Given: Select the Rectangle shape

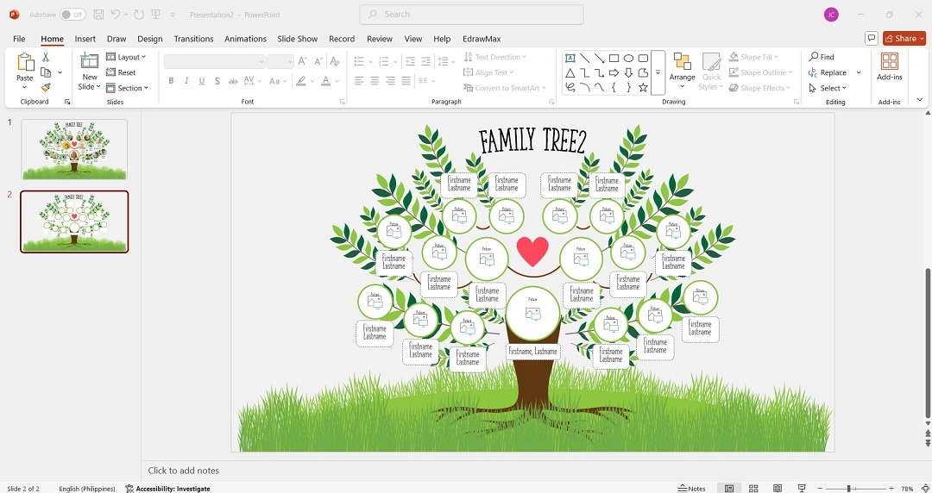Looking at the screenshot, I should tap(614, 59).
